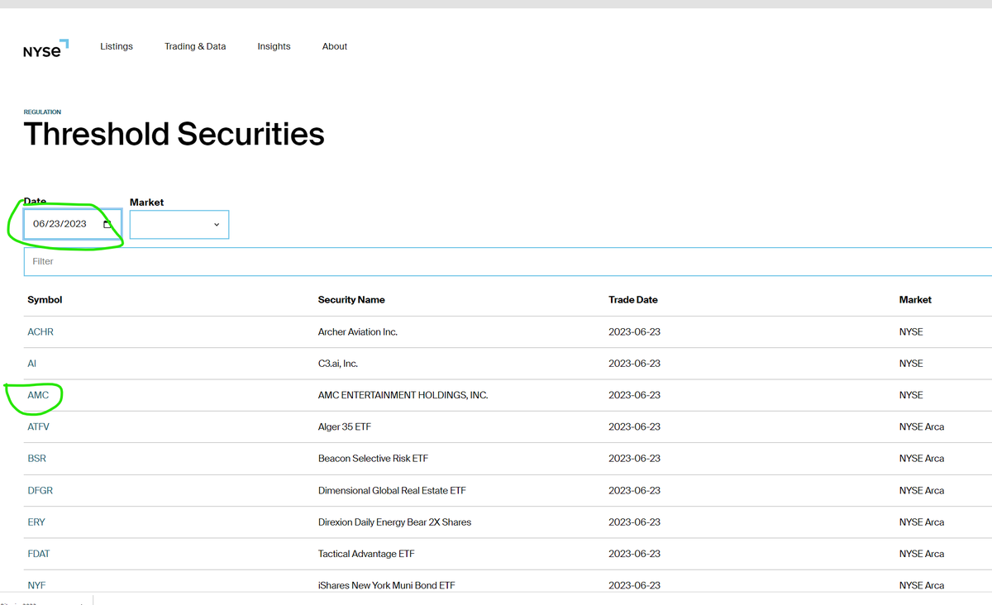
Task: Click the Threshold Securities page heading
Action: (174, 134)
